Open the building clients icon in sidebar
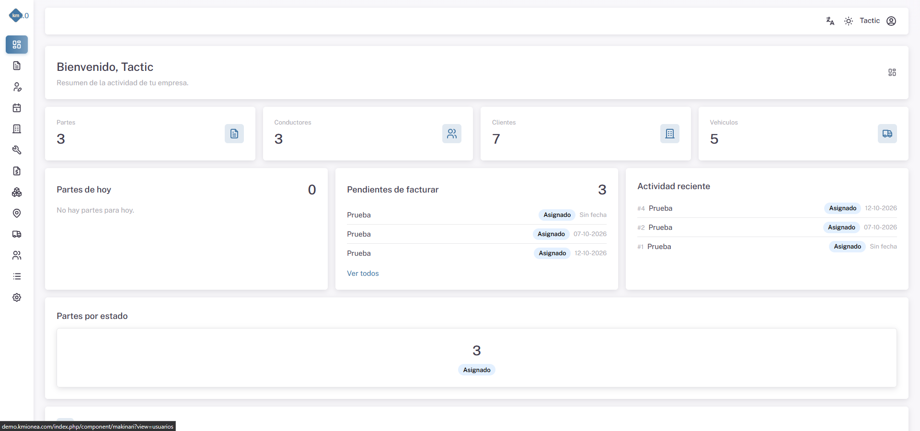The image size is (920, 431). [17, 129]
